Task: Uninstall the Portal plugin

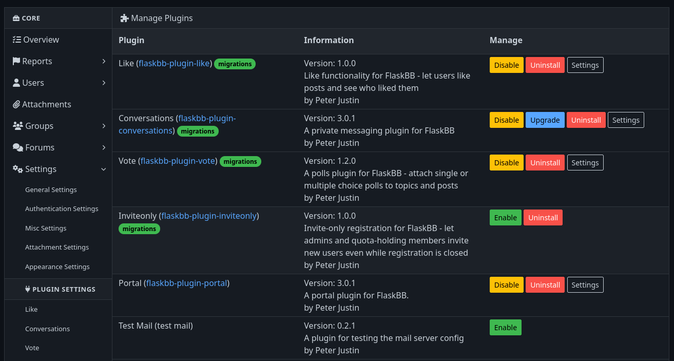Action: (x=545, y=285)
